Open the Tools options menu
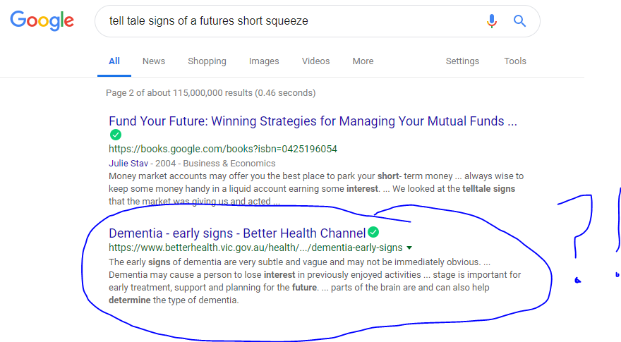The height and width of the screenshot is (342, 621). [x=515, y=61]
